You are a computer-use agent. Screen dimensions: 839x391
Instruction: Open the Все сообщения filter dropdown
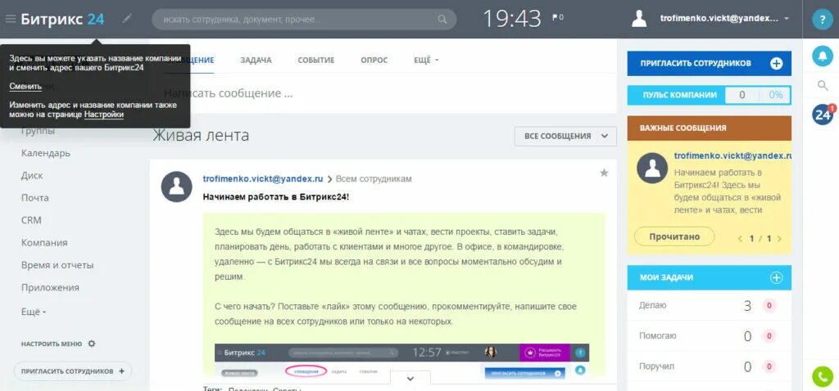(x=565, y=137)
